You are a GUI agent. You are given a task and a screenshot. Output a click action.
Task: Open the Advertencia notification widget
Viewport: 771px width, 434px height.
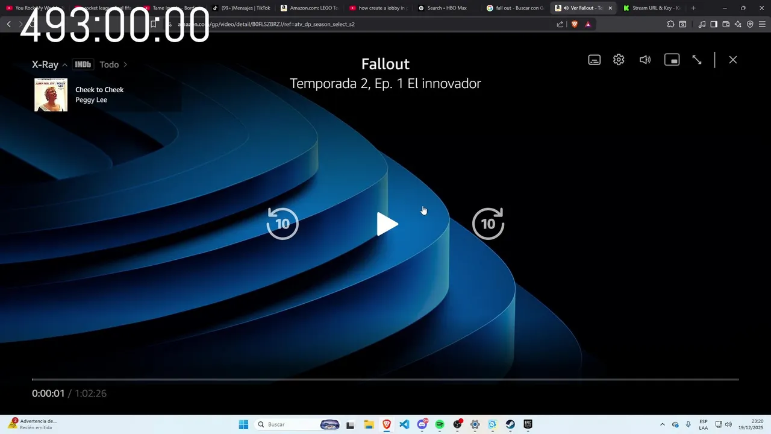pos(33,424)
